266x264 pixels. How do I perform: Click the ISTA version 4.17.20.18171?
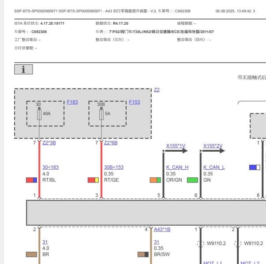[52, 23]
